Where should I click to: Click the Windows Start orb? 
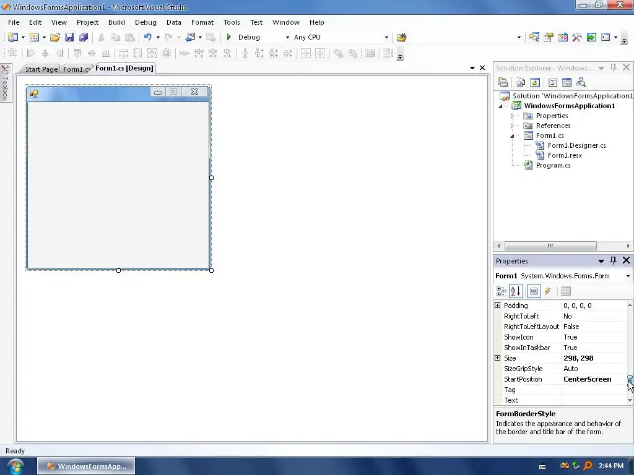[x=15, y=466]
